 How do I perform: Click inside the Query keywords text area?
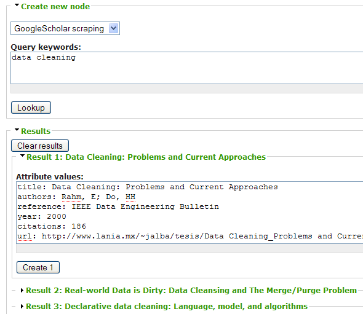tap(186, 68)
